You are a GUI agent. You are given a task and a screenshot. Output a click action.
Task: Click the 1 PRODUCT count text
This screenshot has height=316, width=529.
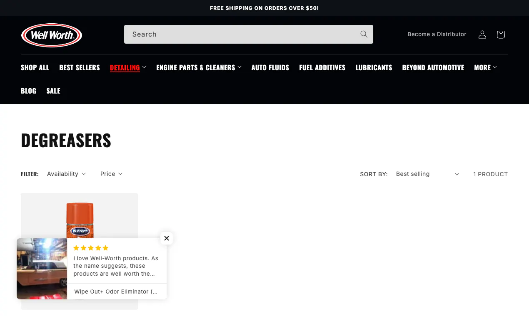click(x=490, y=174)
